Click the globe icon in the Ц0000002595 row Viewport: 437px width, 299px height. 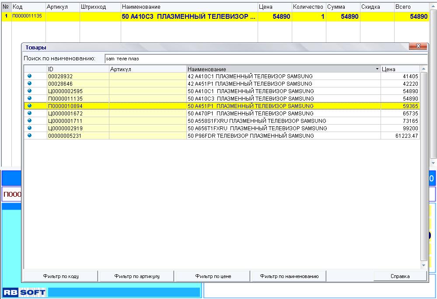click(x=29, y=91)
